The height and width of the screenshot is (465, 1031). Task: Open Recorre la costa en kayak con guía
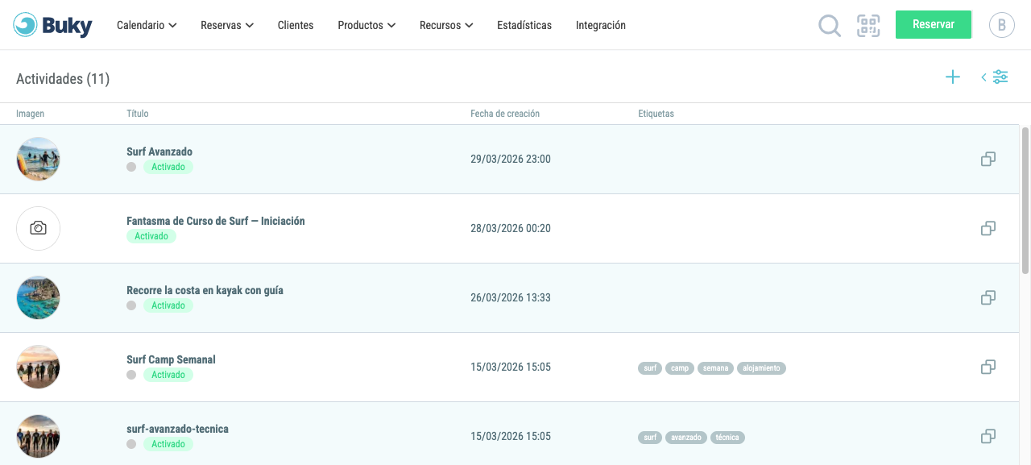tap(205, 290)
